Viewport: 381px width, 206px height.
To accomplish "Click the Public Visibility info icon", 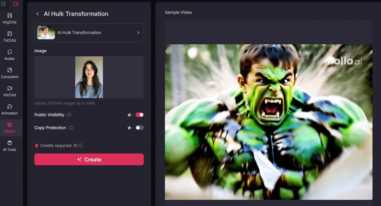I will [69, 115].
